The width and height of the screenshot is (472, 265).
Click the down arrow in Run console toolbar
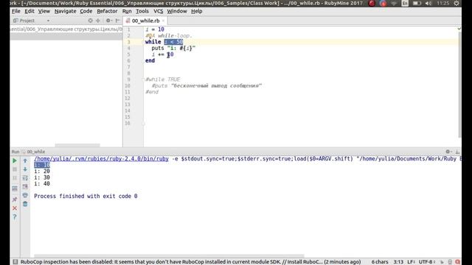click(x=25, y=169)
